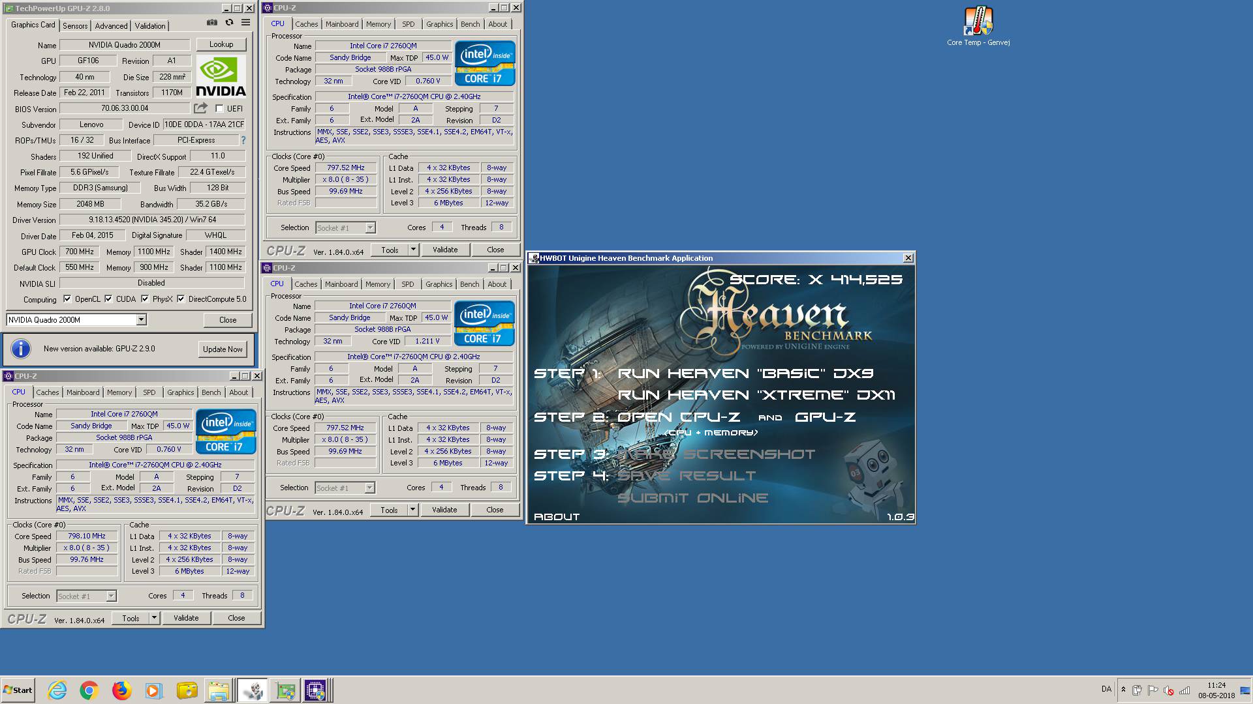Image resolution: width=1253 pixels, height=704 pixels.
Task: Show hidden tray icons chevron
Action: [x=1123, y=690]
